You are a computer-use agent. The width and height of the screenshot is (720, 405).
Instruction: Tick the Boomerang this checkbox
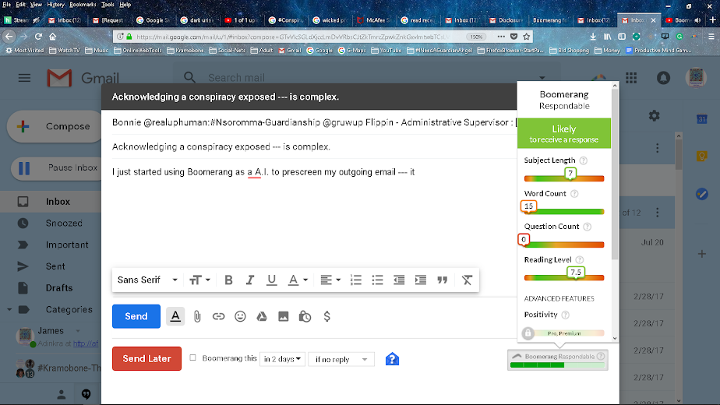[193, 357]
